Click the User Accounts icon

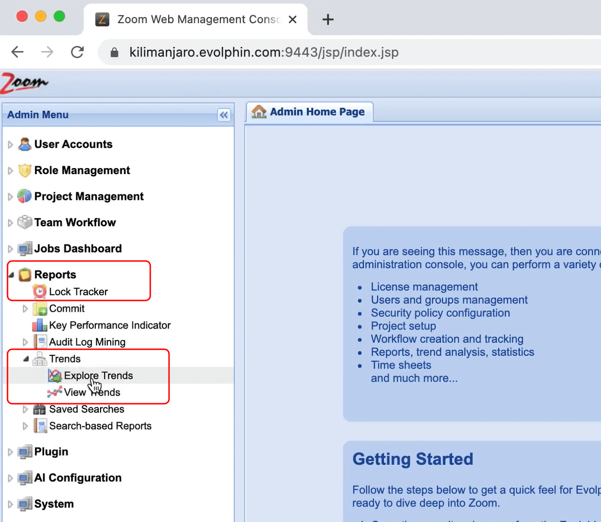click(25, 144)
